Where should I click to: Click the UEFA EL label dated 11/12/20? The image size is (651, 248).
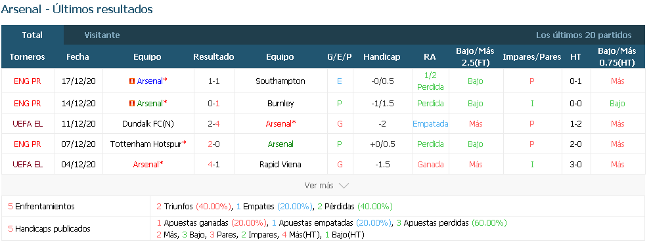[28, 123]
